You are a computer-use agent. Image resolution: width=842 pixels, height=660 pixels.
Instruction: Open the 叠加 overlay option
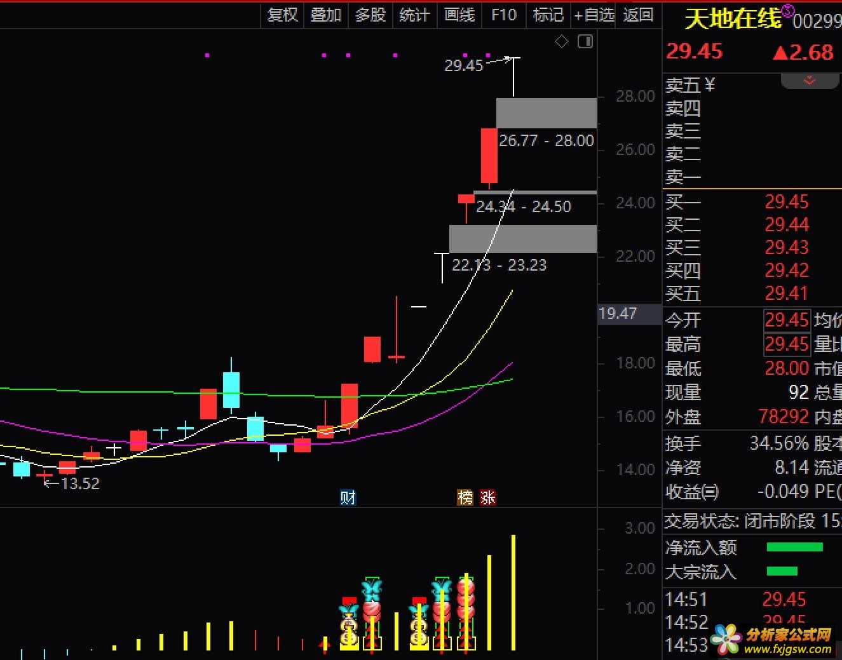(326, 15)
